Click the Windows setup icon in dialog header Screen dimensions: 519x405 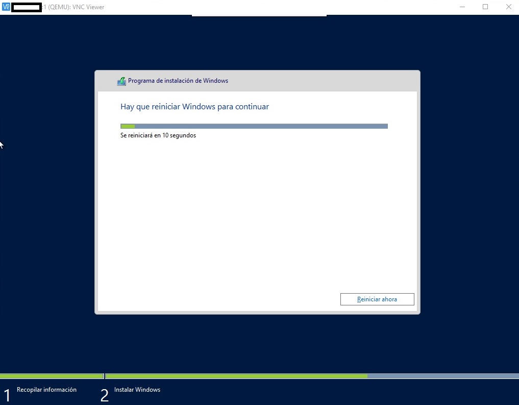point(121,81)
